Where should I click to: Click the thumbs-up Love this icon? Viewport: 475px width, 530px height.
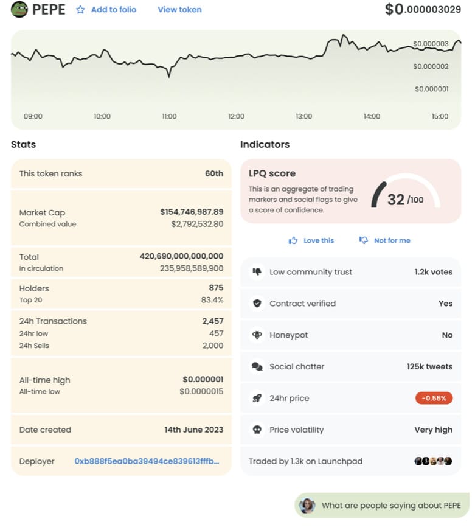(293, 240)
